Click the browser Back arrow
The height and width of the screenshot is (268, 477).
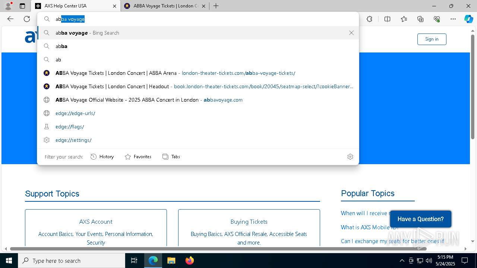(x=10, y=19)
